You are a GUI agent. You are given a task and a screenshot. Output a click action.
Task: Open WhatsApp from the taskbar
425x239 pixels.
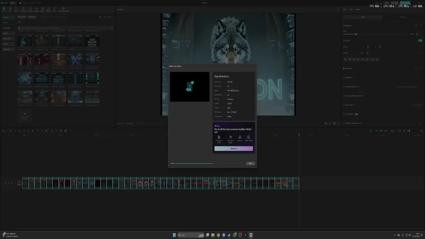(x=235, y=235)
